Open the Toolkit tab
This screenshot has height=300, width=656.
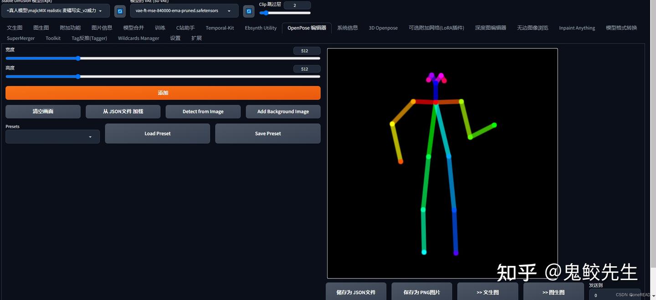tap(53, 38)
